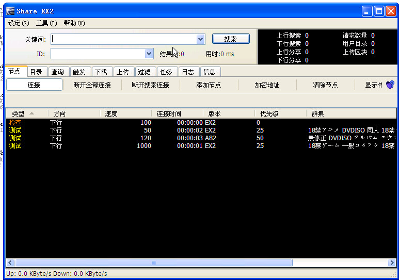Switch to the 节点 tab
The height and width of the screenshot is (280, 399).
pyautogui.click(x=16, y=71)
